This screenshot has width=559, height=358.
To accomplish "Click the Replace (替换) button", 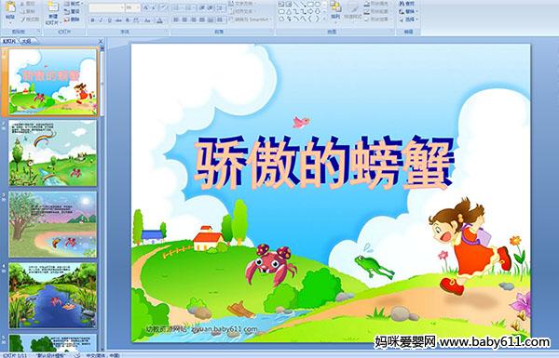I will pyautogui.click(x=408, y=11).
